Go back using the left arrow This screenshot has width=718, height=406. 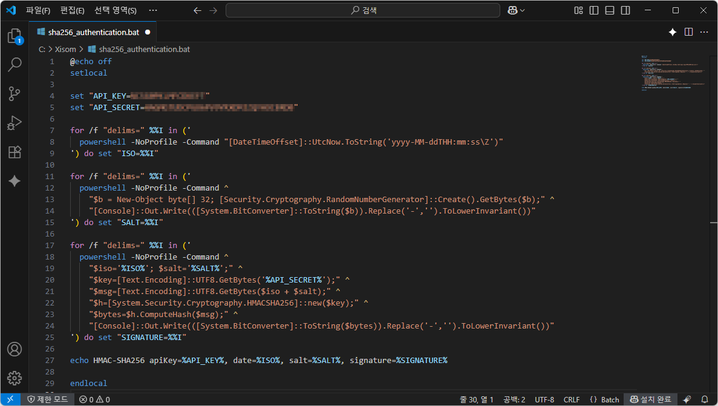(x=197, y=10)
